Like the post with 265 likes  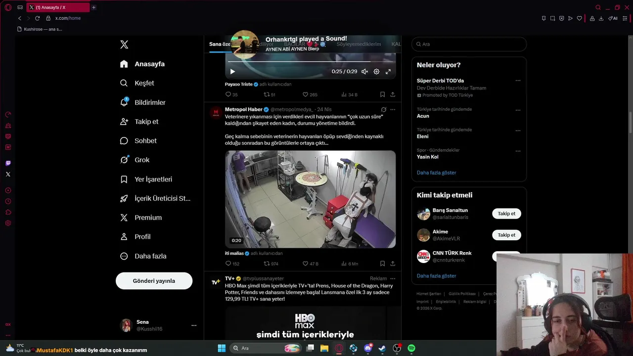pyautogui.click(x=310, y=94)
